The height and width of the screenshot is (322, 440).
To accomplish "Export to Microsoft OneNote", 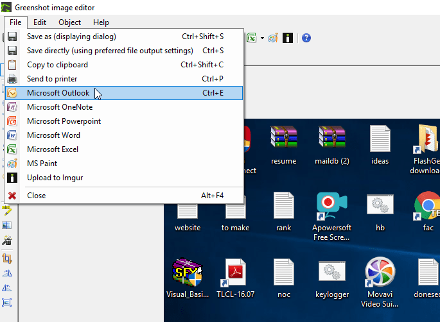I will tap(124, 107).
